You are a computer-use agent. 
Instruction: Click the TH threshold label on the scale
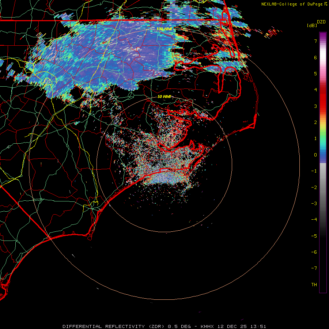click(x=314, y=285)
